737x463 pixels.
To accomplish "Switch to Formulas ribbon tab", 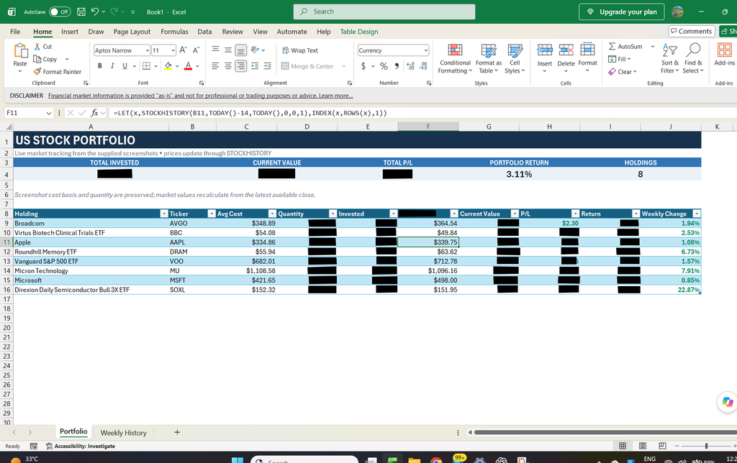I will tap(174, 32).
